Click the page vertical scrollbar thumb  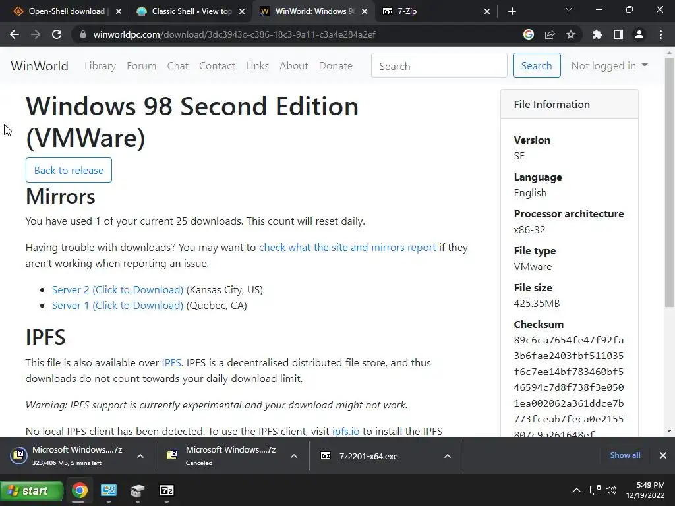point(669,183)
